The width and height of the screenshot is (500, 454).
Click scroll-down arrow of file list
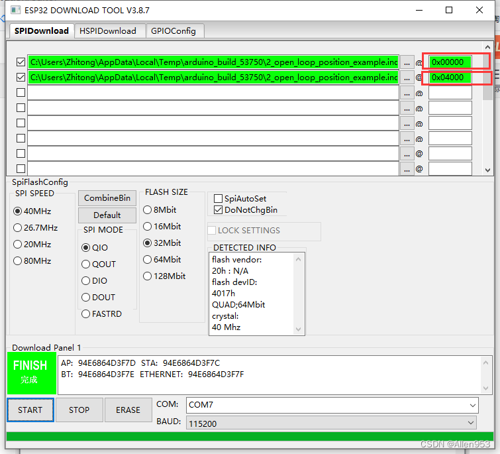pos(487,170)
